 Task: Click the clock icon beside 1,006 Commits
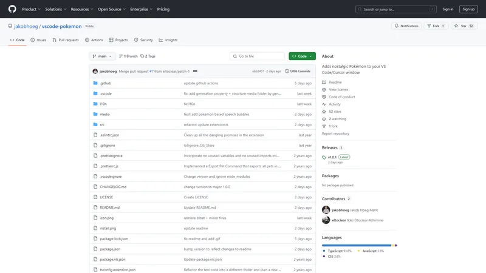pos(287,71)
